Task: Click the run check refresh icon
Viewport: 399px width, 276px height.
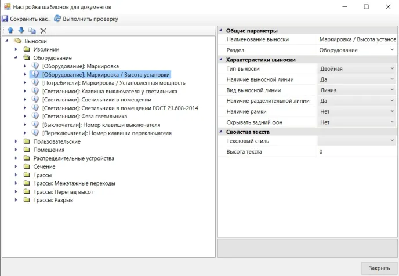Action: pos(57,19)
